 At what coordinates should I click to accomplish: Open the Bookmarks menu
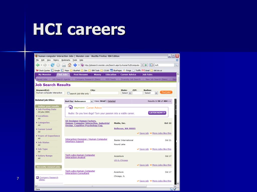pyautogui.click(x=66, y=60)
